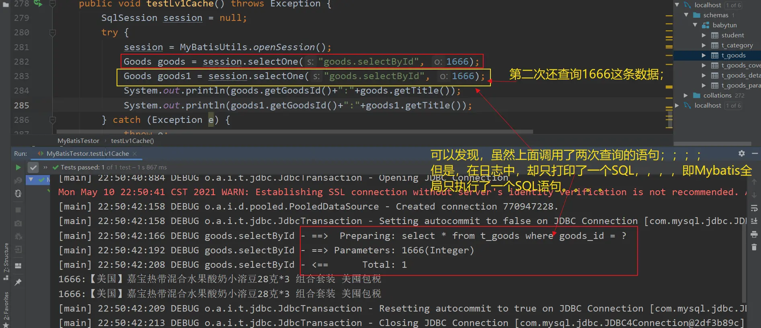The height and width of the screenshot is (328, 761).
Task: Click the '1 of 6' badge on second localhost
Action: [733, 106]
